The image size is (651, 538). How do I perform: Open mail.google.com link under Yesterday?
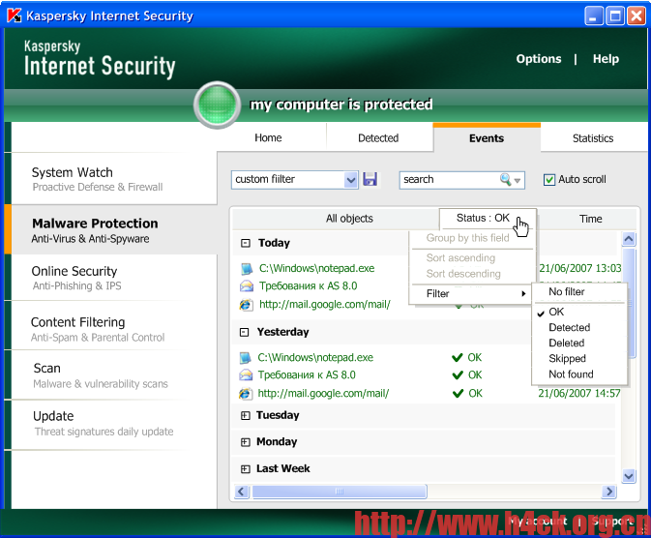[x=323, y=394]
